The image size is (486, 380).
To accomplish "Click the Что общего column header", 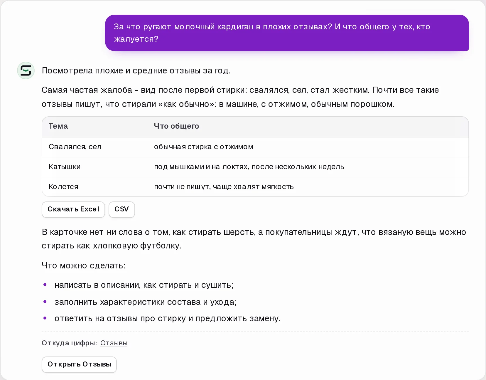I will pos(176,126).
